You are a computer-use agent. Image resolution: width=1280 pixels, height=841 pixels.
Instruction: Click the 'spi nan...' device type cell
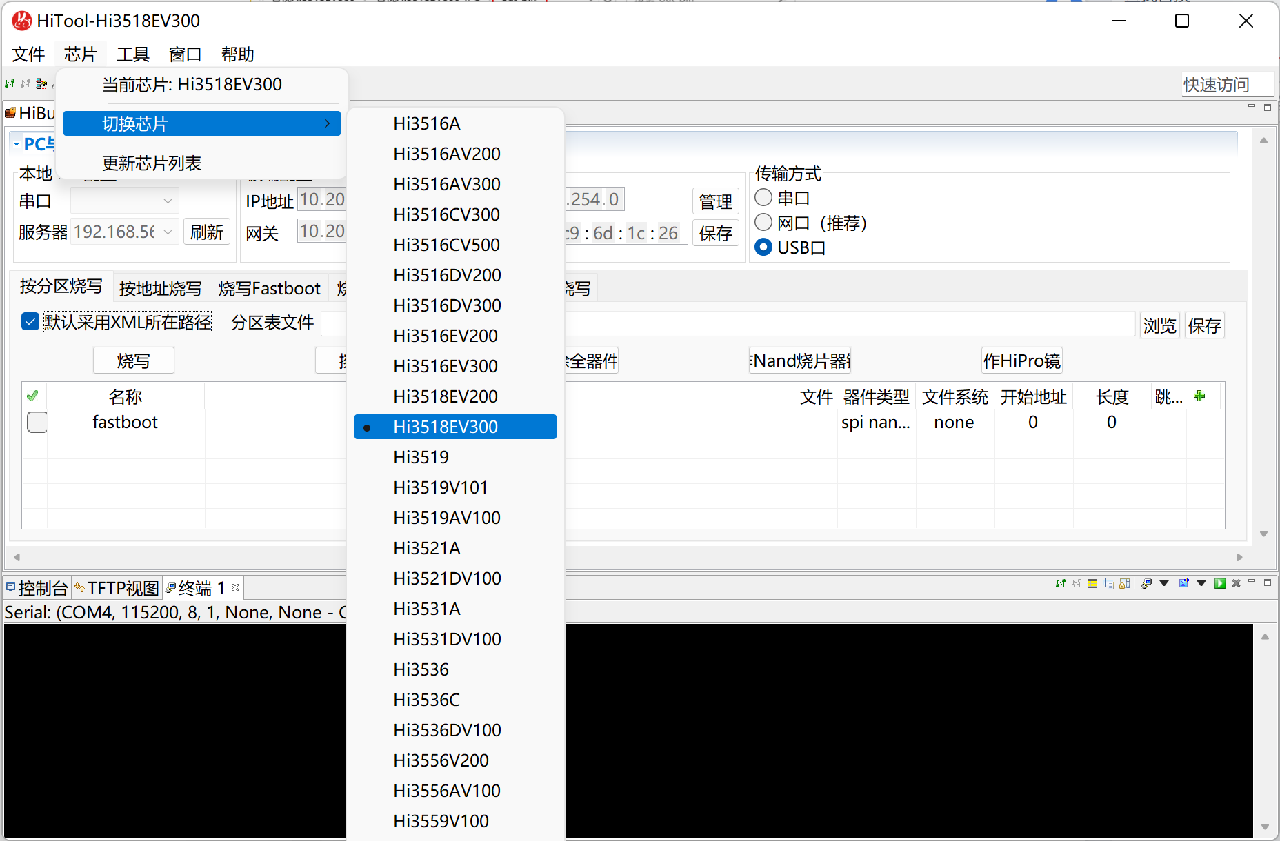[876, 422]
